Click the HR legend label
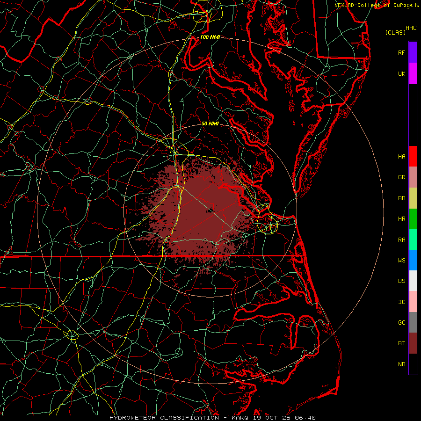Screen dimensions: 421x421 401,219
